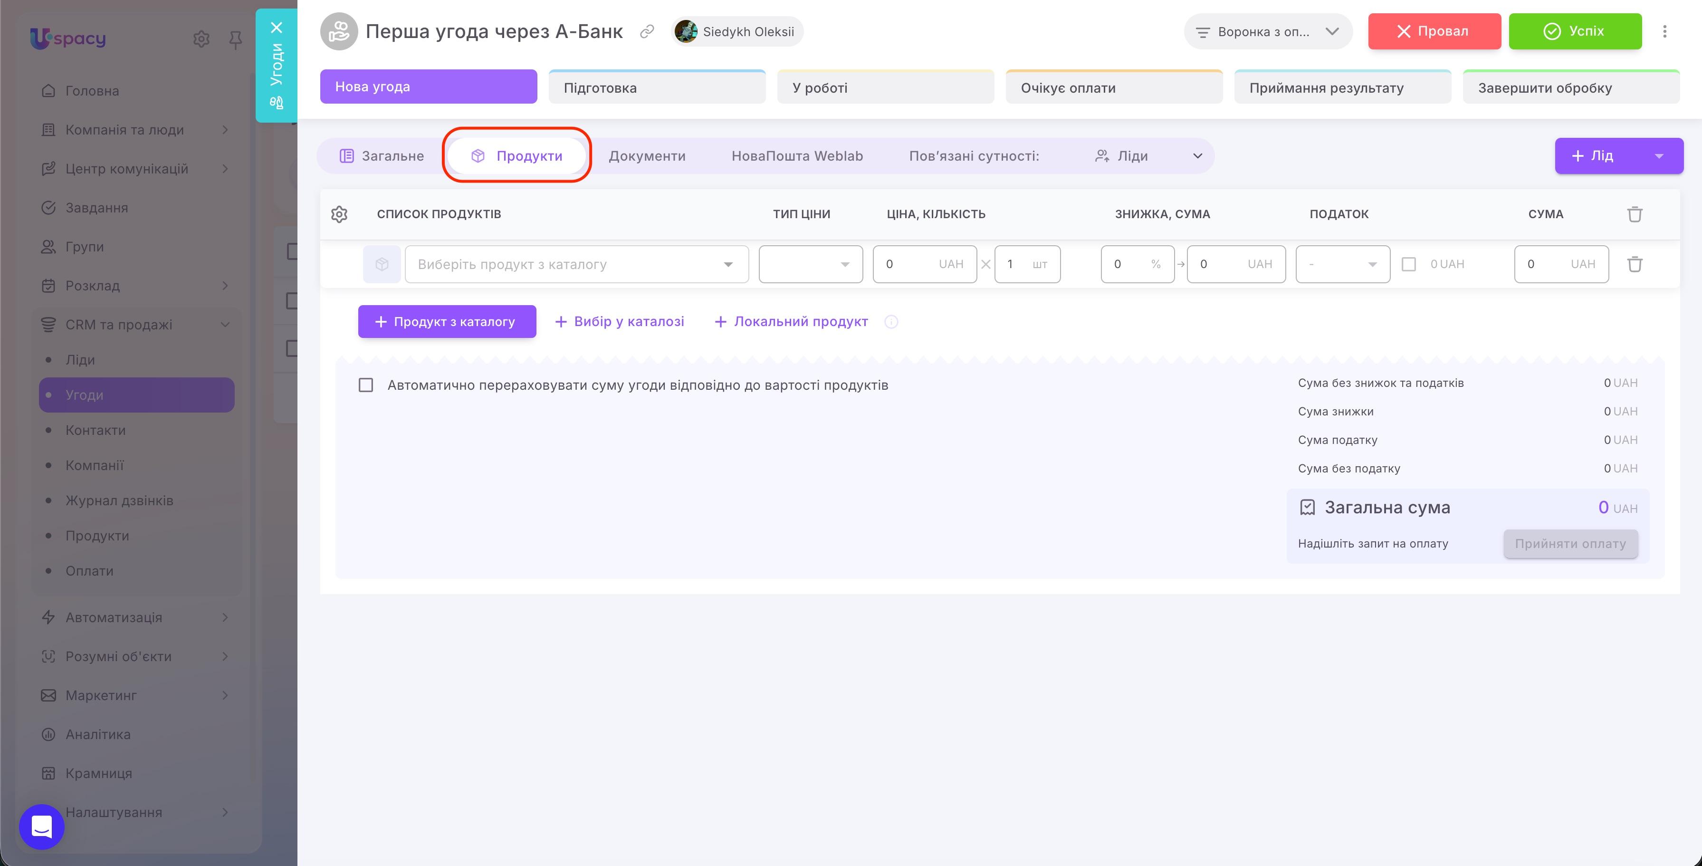
Task: Open the Загальне tab
Action: point(382,156)
